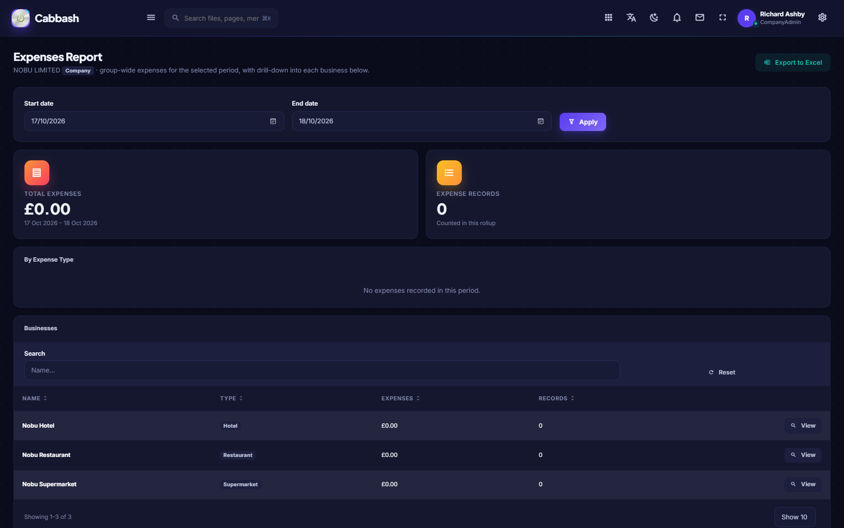Click the Nobu Supermarket name cell
This screenshot has height=528, width=844.
(x=49, y=484)
